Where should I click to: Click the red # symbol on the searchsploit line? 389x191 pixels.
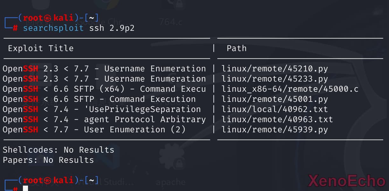tap(15, 28)
